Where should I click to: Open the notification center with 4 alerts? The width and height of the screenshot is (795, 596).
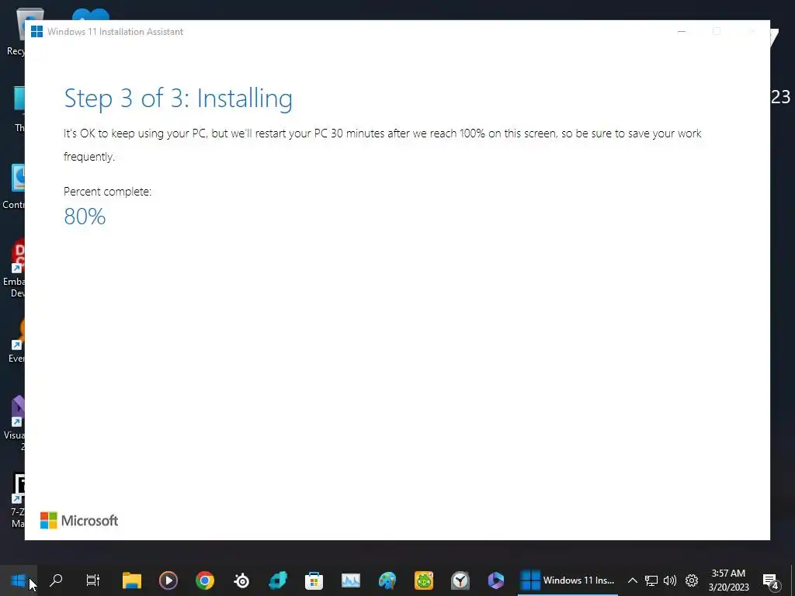(771, 580)
